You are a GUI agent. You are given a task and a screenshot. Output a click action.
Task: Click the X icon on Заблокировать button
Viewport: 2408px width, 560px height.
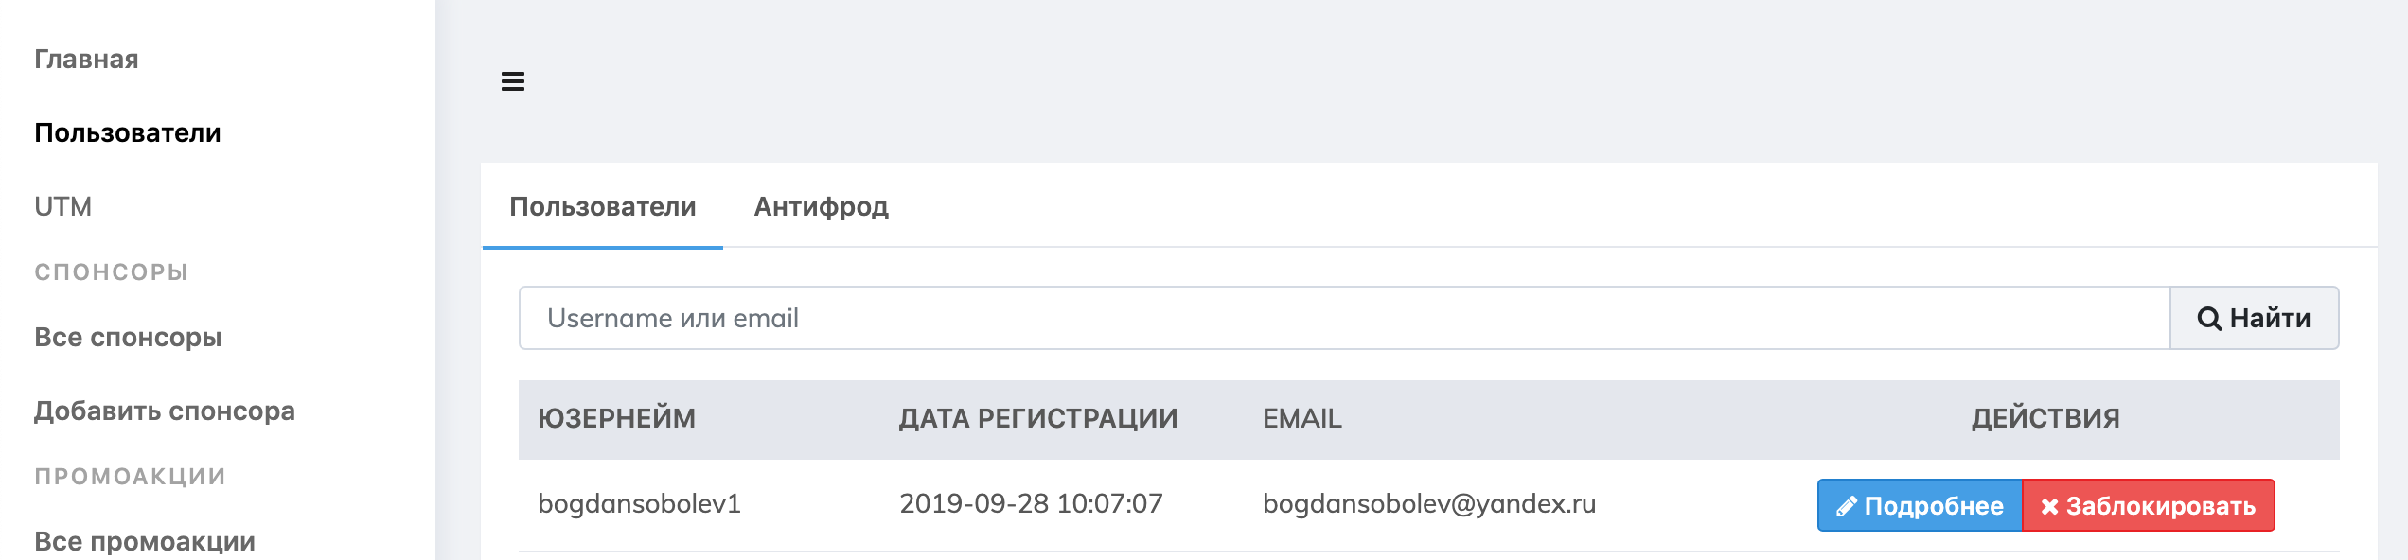(2049, 507)
